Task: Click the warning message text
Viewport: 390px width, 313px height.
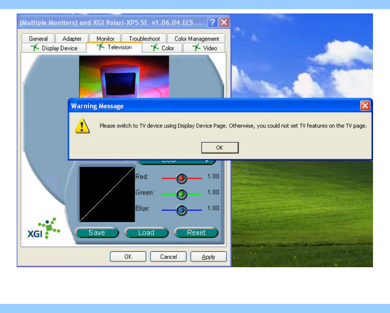Action: (x=233, y=126)
